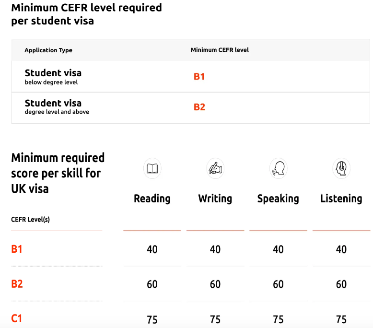
Task: Click the C1 row label in score table
Action: (x=17, y=318)
